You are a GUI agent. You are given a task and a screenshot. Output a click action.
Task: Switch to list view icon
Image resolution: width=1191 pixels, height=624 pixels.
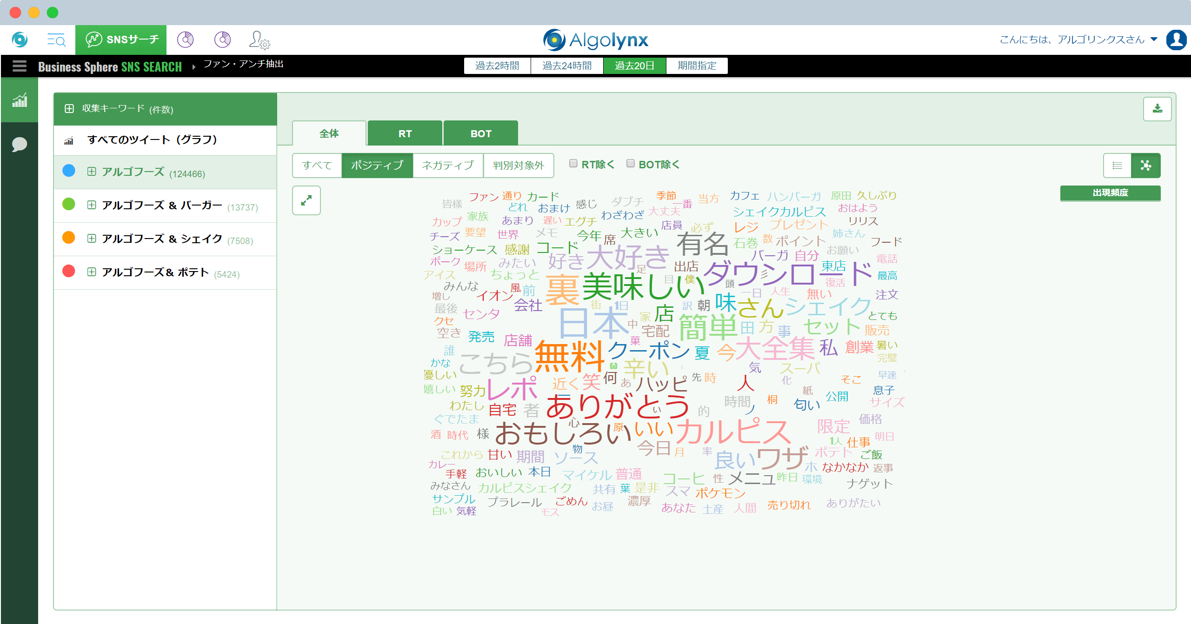(1117, 166)
